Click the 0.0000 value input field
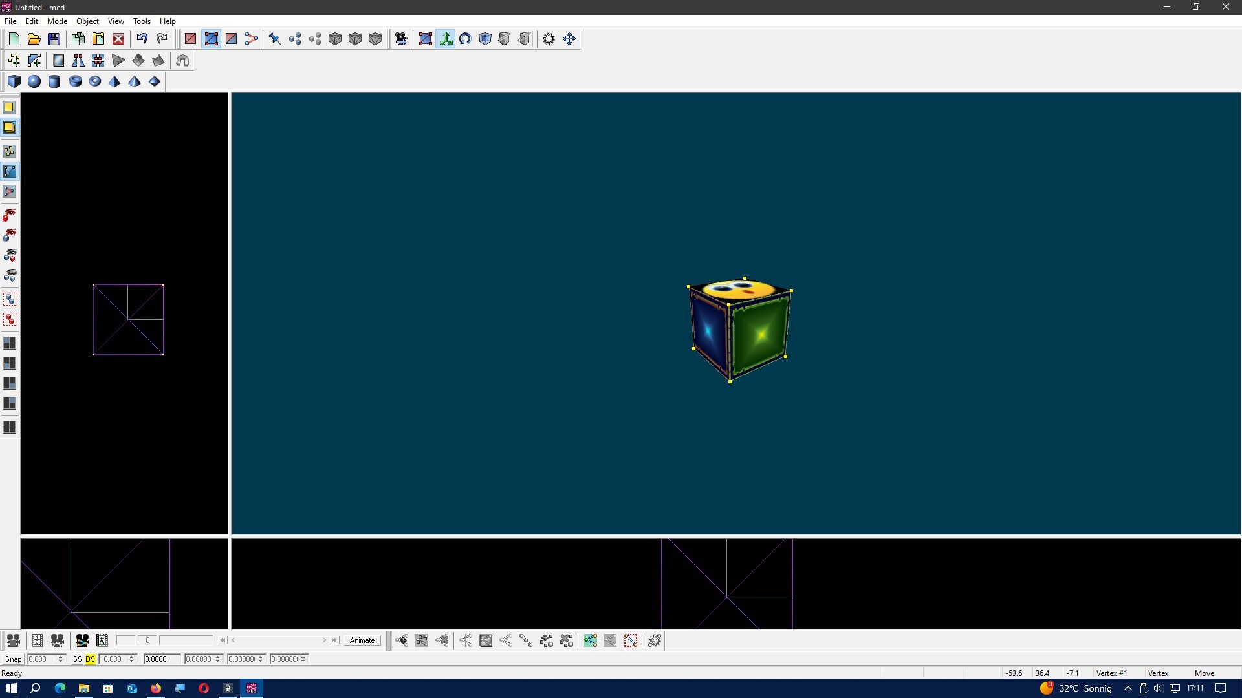Screen dimensions: 1242x698 click(161, 659)
